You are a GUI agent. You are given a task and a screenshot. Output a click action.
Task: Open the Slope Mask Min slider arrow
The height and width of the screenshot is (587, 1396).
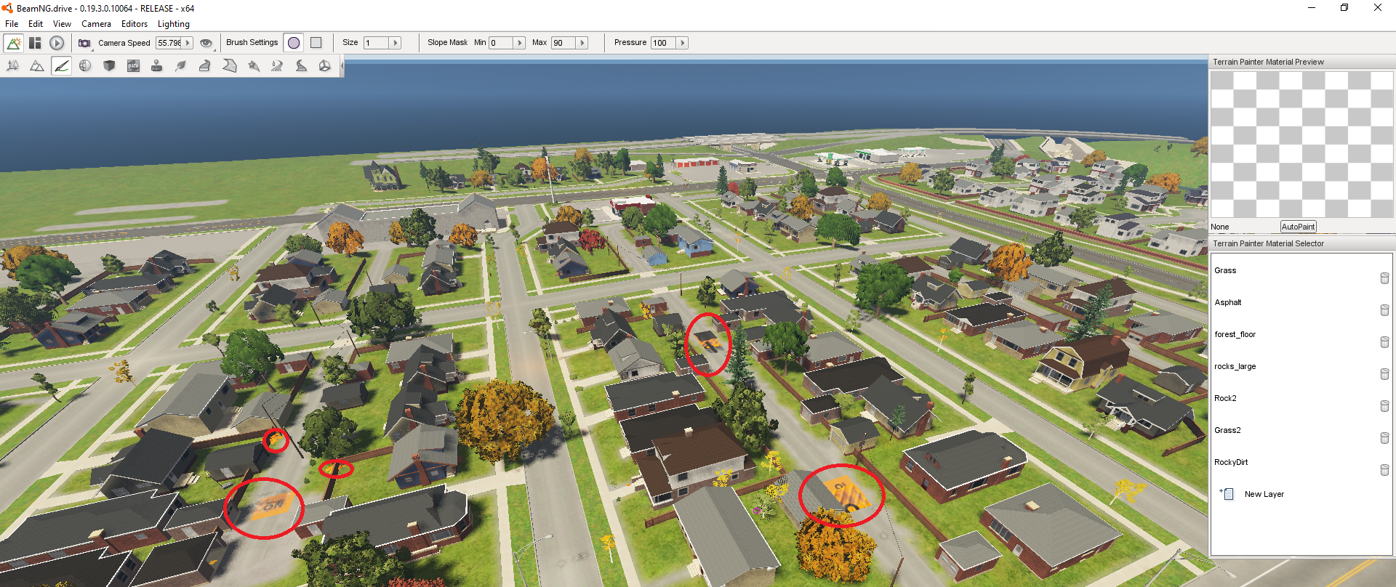tap(520, 43)
